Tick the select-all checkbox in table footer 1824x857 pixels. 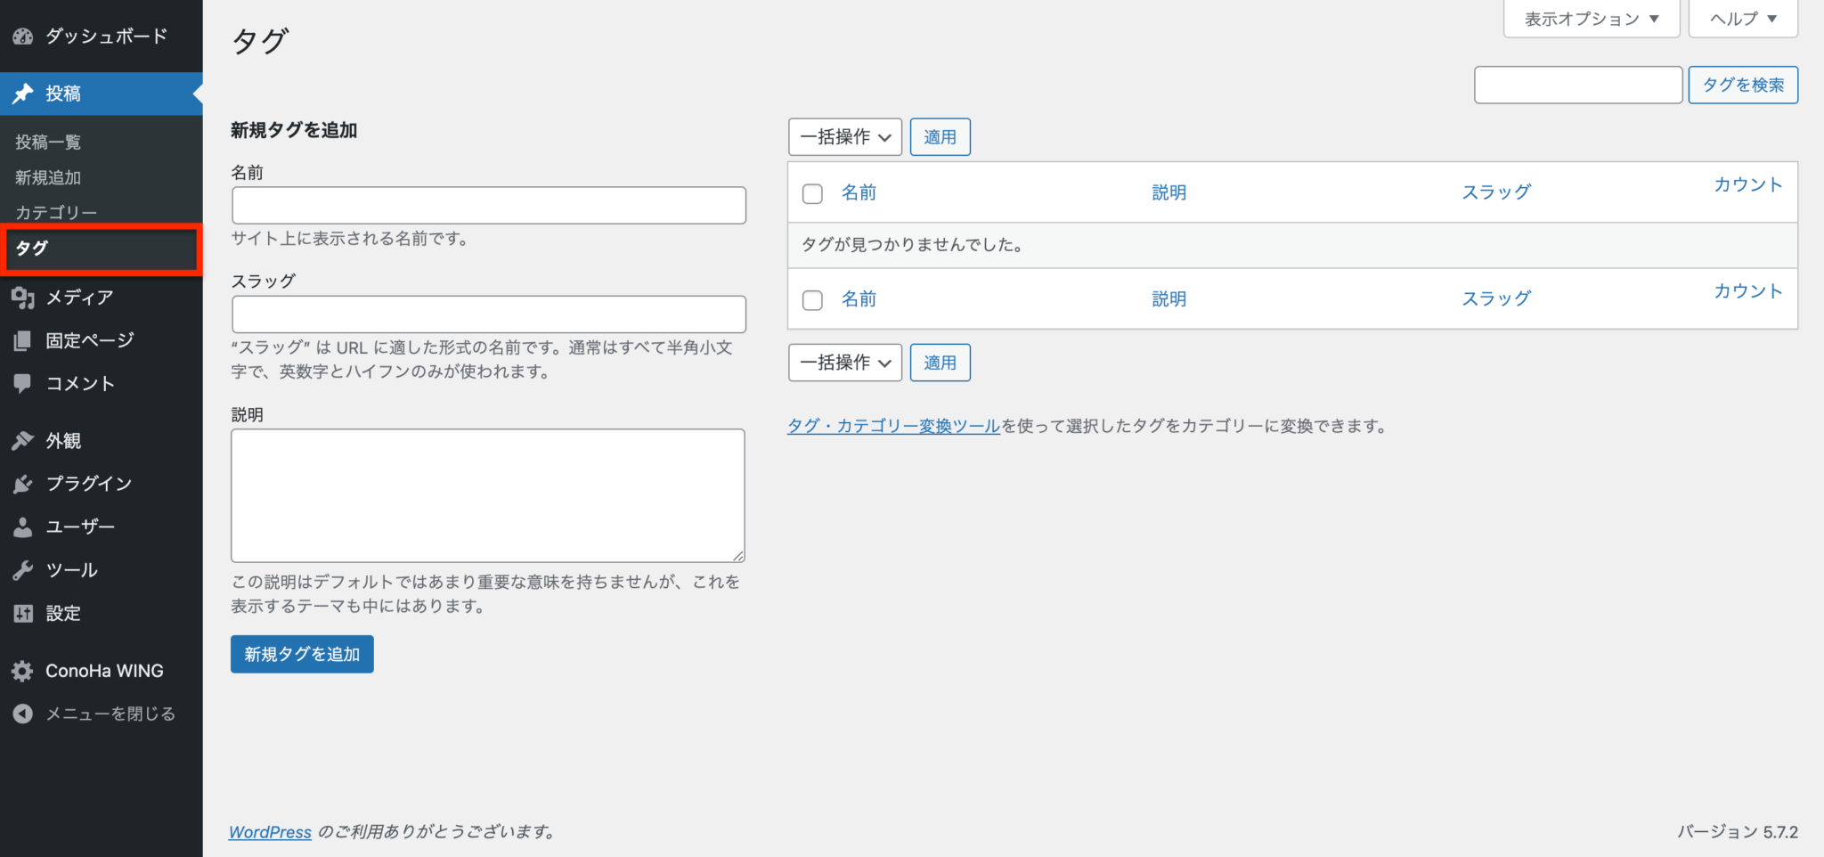812,300
